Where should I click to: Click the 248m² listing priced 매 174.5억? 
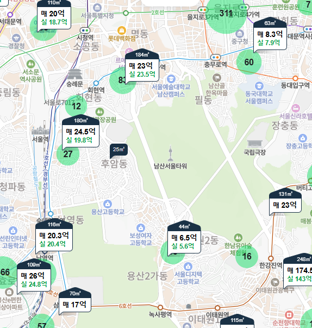coord(297,271)
